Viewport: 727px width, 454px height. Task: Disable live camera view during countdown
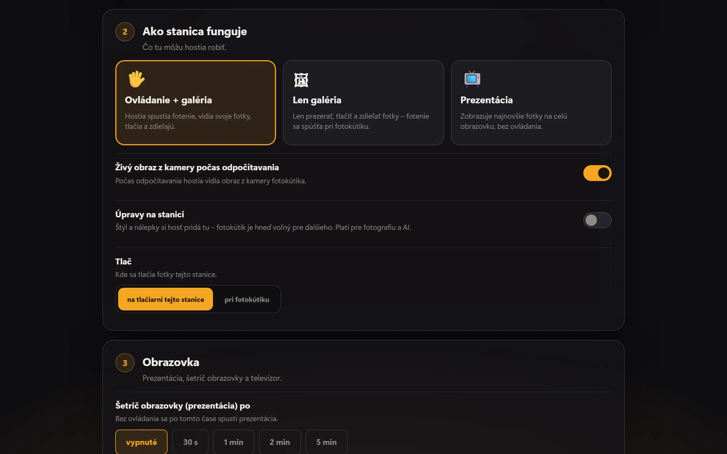coord(597,173)
